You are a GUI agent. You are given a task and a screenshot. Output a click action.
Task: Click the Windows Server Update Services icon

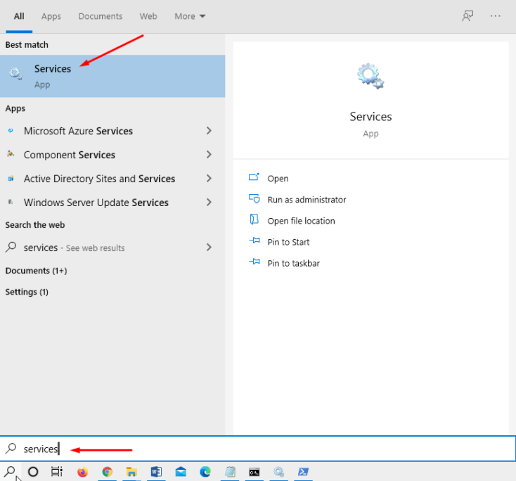11,202
